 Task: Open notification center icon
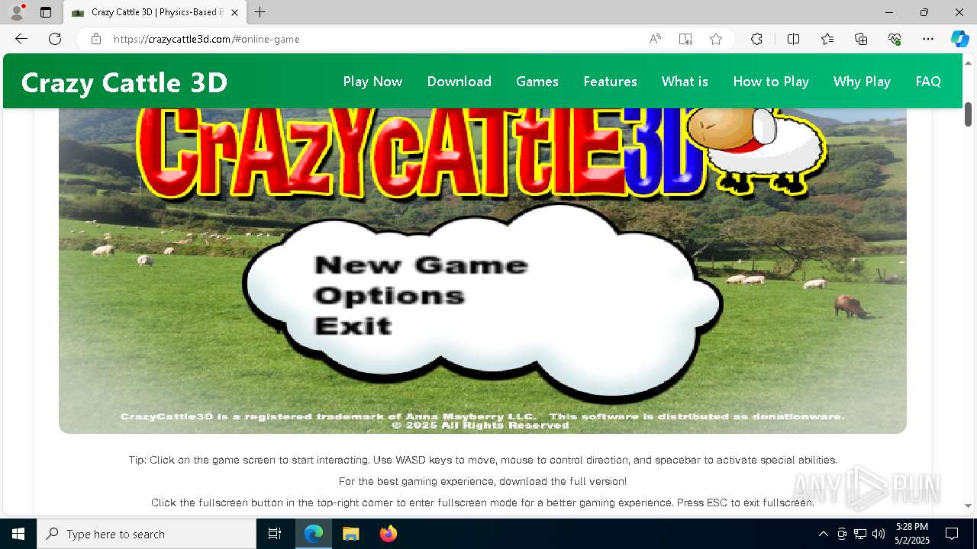[x=952, y=534]
